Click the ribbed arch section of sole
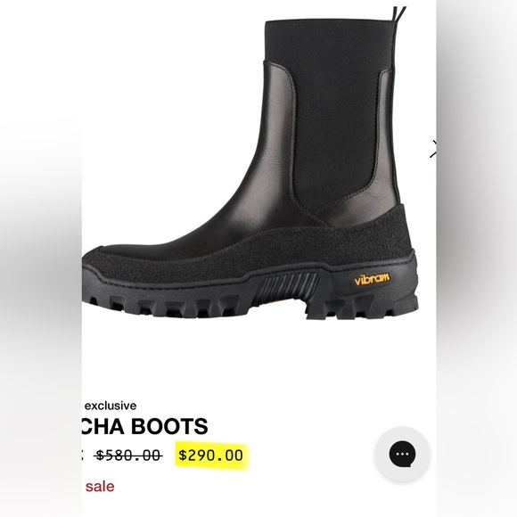517x517 pixels. click(285, 285)
